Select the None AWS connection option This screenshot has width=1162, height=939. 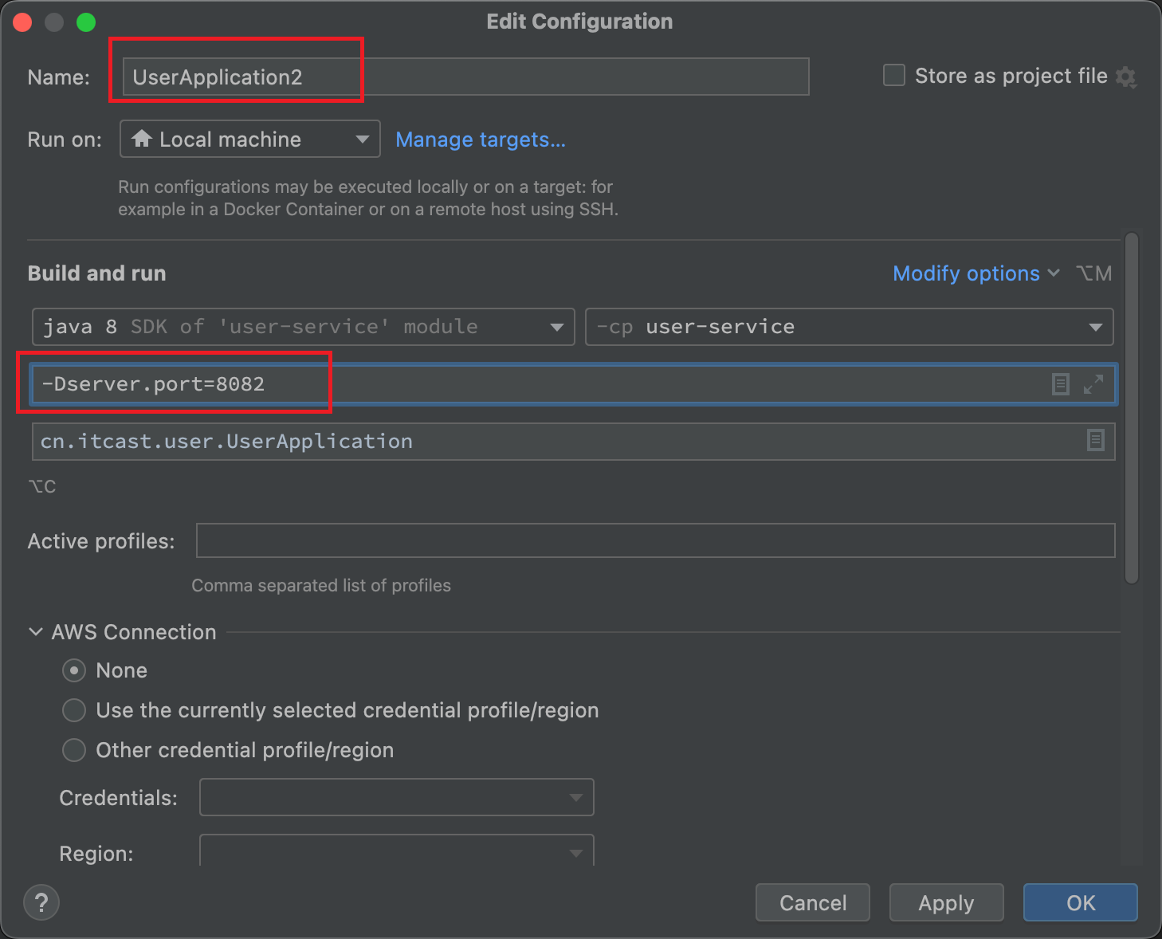pos(74,670)
